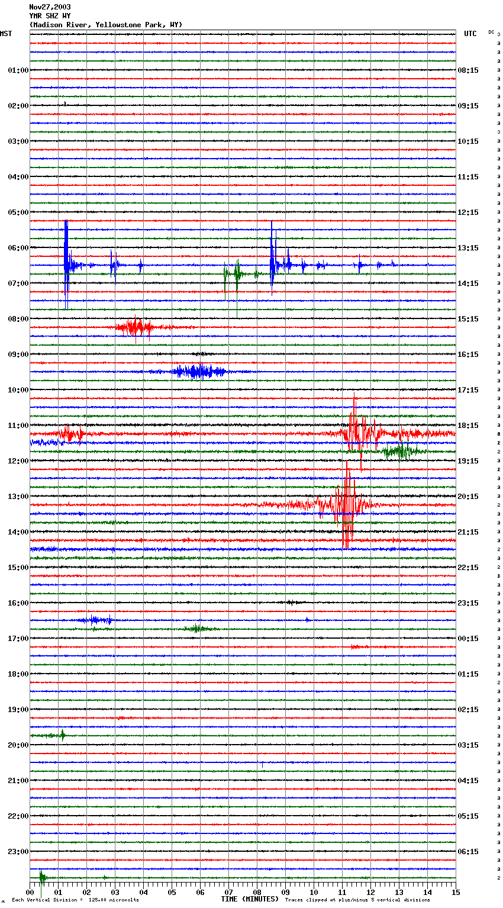
Task: Click the 13:15 UTC time label
Action: (x=468, y=248)
